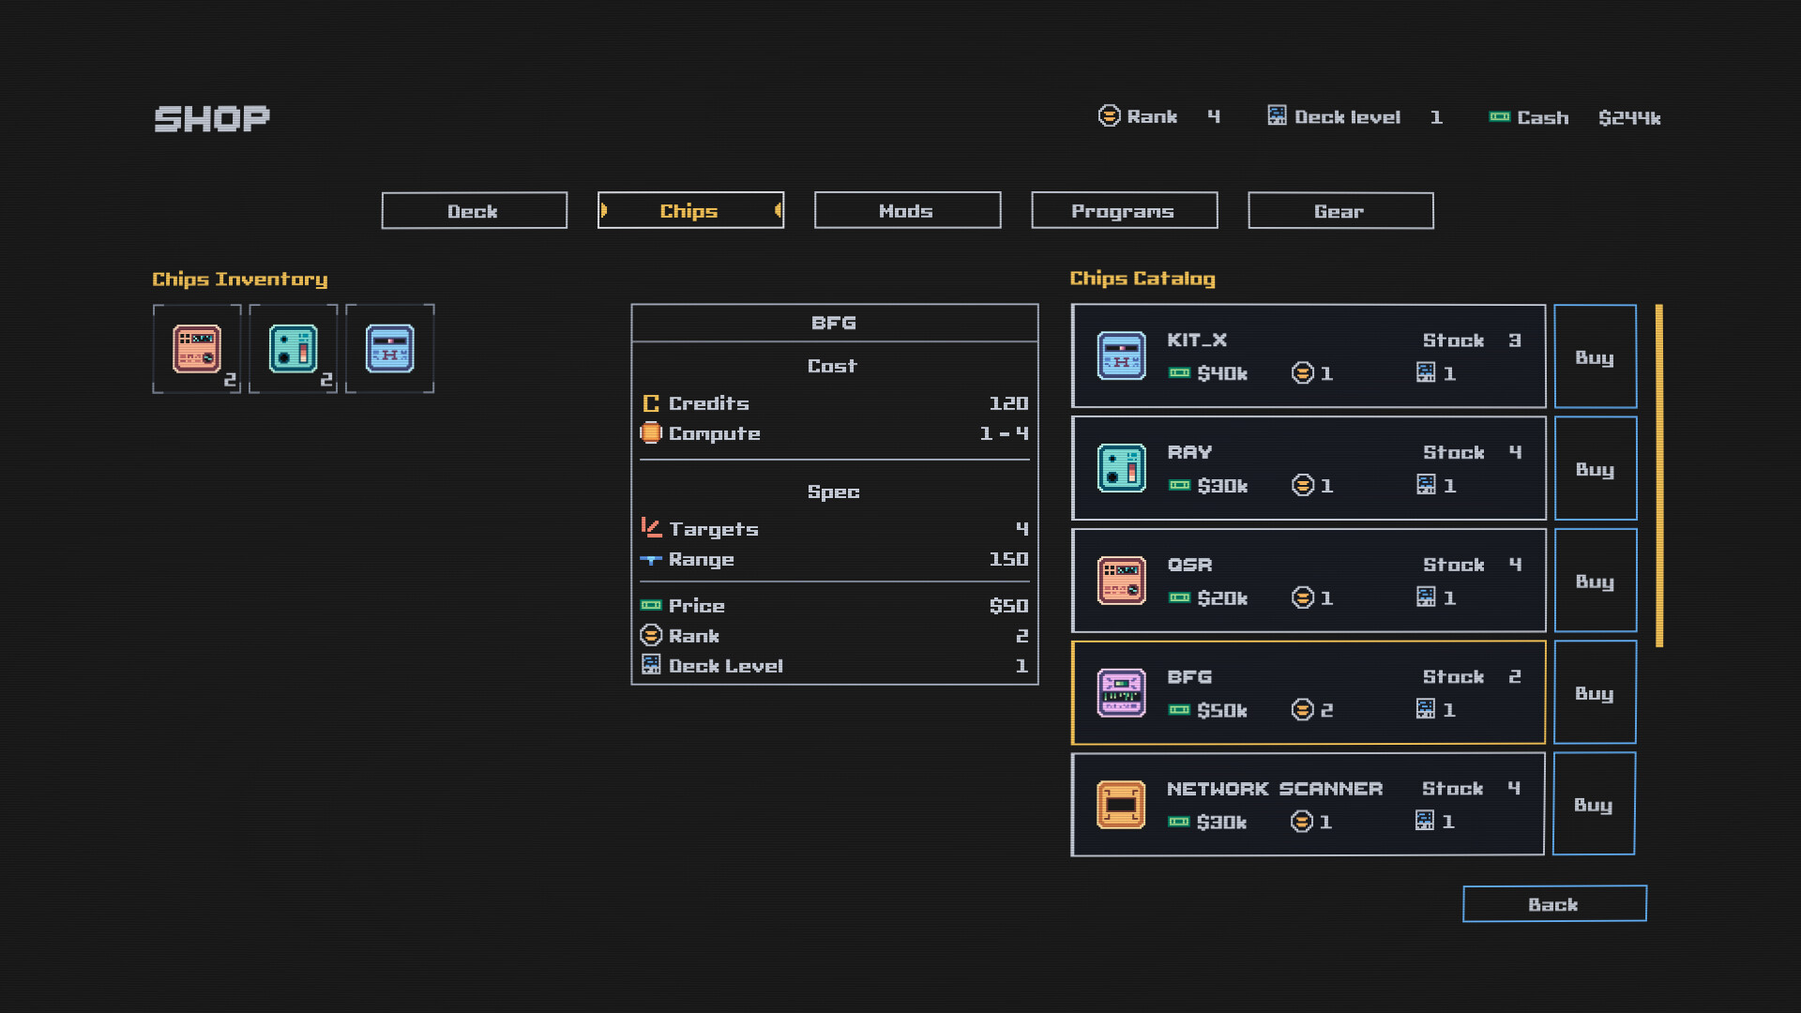1801x1013 pixels.
Task: Go back from the shop
Action: click(x=1554, y=904)
